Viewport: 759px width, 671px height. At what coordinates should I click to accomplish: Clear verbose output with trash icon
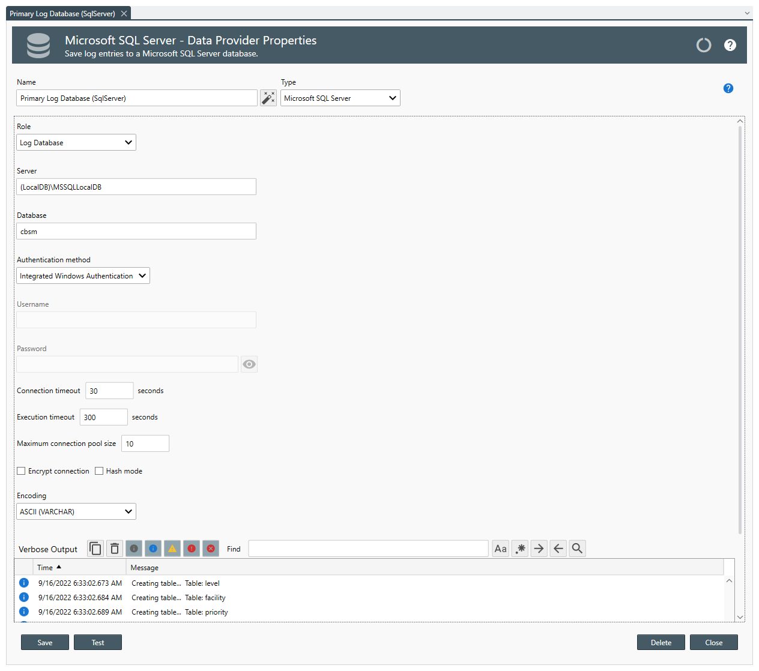pyautogui.click(x=115, y=549)
